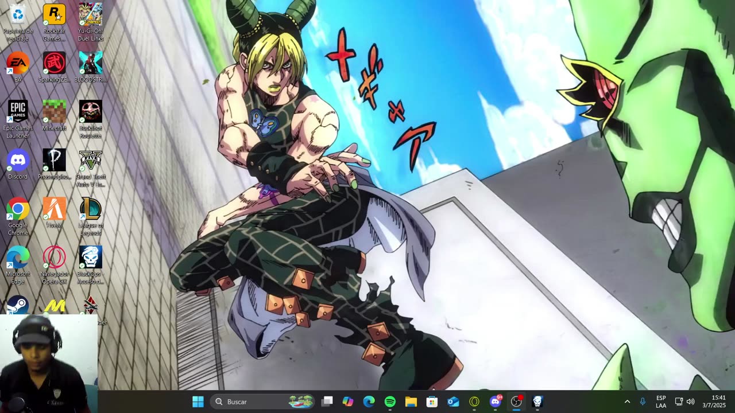Click the microphone icon in system tray
The image size is (735, 413).
pyautogui.click(x=643, y=402)
